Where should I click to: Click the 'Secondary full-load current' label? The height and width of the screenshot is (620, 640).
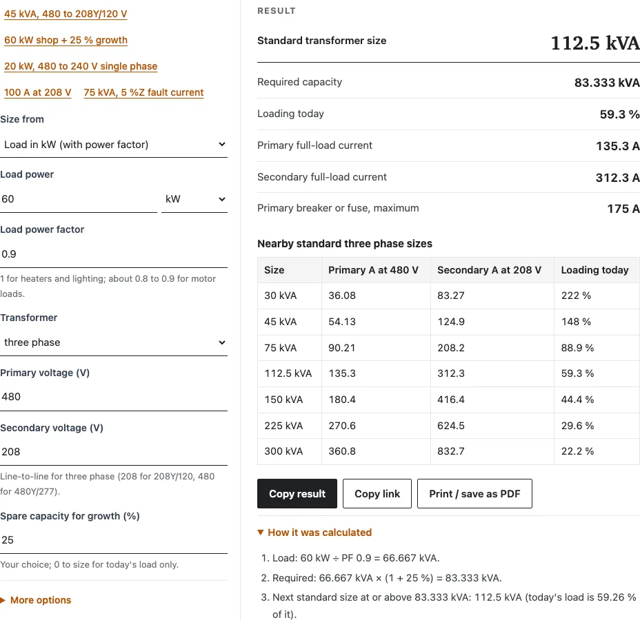[321, 177]
